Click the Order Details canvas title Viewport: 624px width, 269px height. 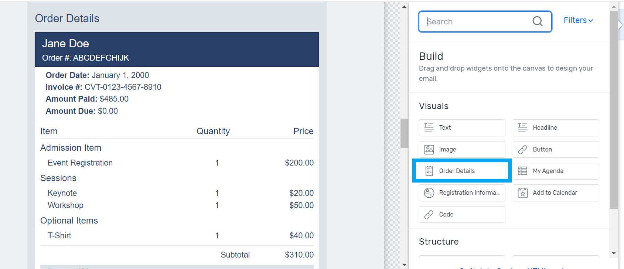[x=67, y=18]
